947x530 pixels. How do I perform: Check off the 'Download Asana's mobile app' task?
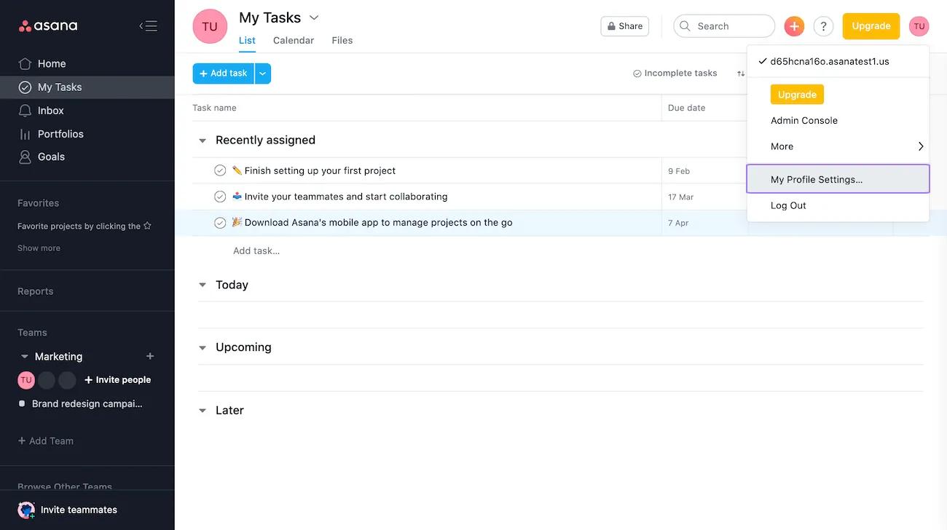pyautogui.click(x=220, y=223)
